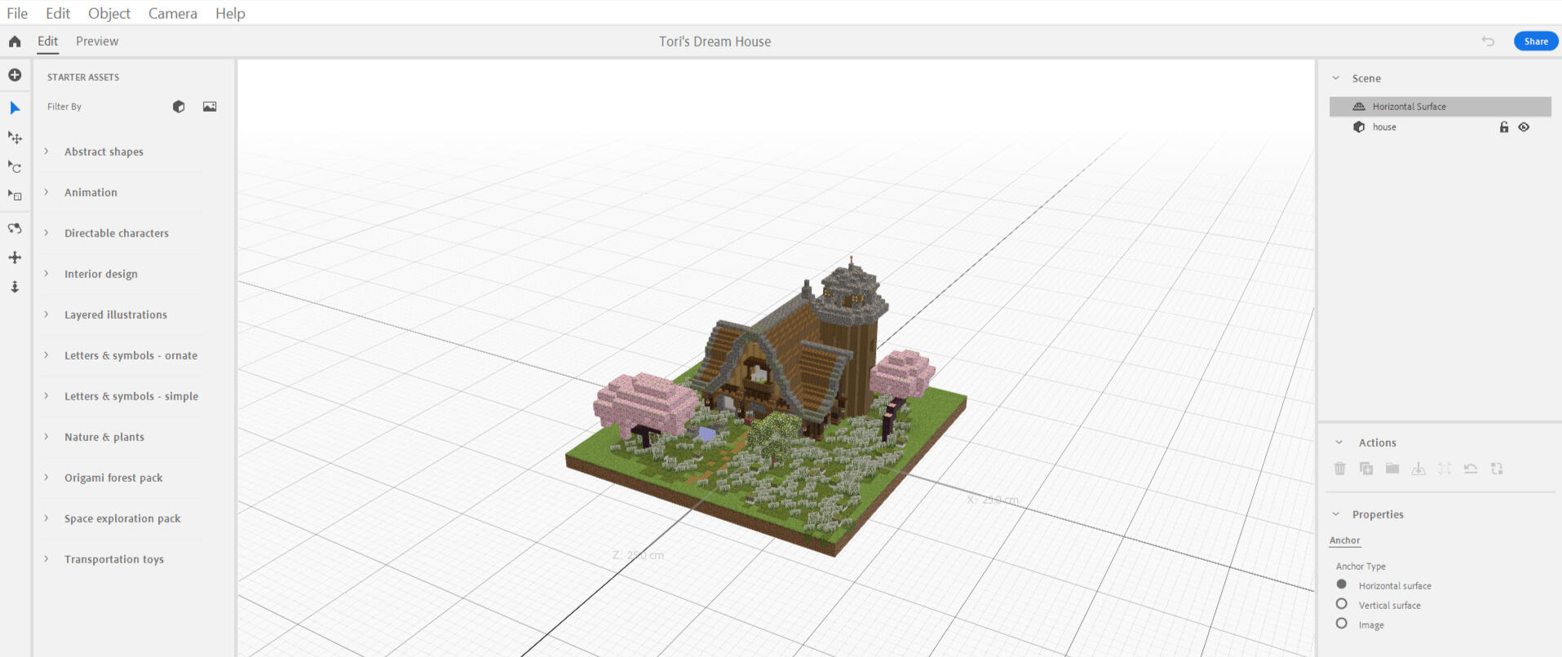
Task: Select the Move tool in left toolbar
Action: point(15,138)
